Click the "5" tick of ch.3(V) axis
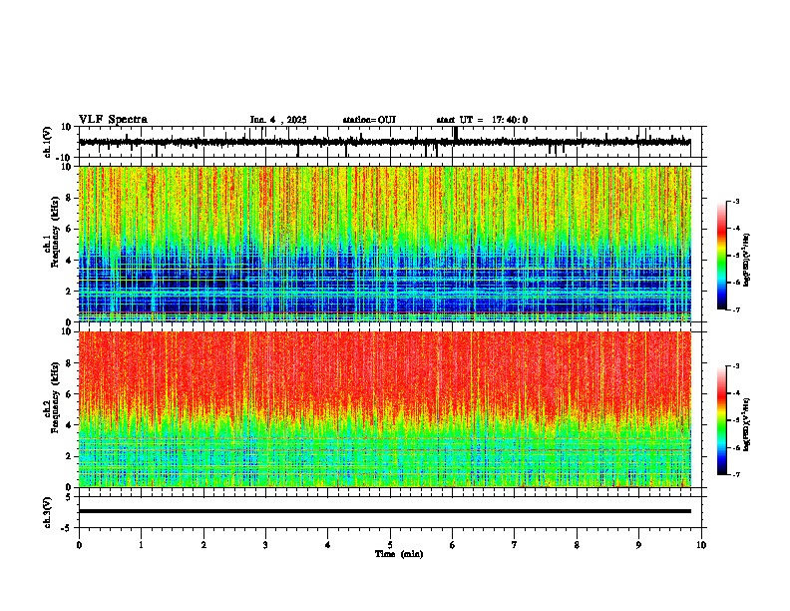This screenshot has height=611, width=790. click(x=70, y=496)
